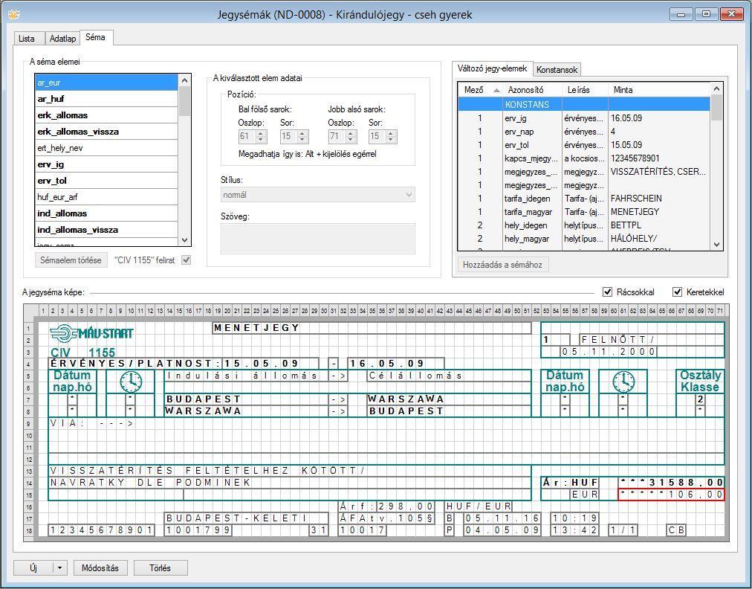This screenshot has height=589, width=752.
Task: Decrease the bottom-right Sor value
Action: [x=391, y=140]
